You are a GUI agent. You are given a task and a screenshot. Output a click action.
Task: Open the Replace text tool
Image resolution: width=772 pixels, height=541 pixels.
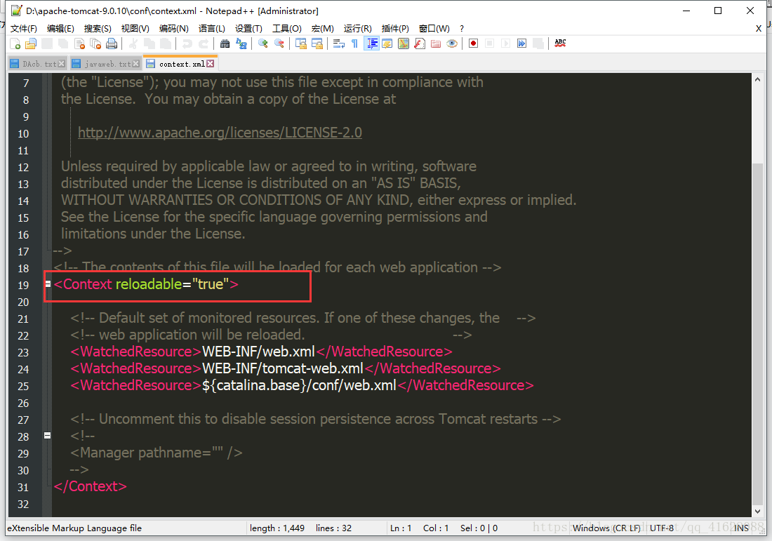tap(241, 44)
